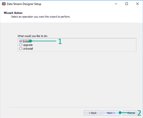143x118 pixels.
Task: Click the 'Wizard Action' heading
Action: pyautogui.click(x=13, y=13)
